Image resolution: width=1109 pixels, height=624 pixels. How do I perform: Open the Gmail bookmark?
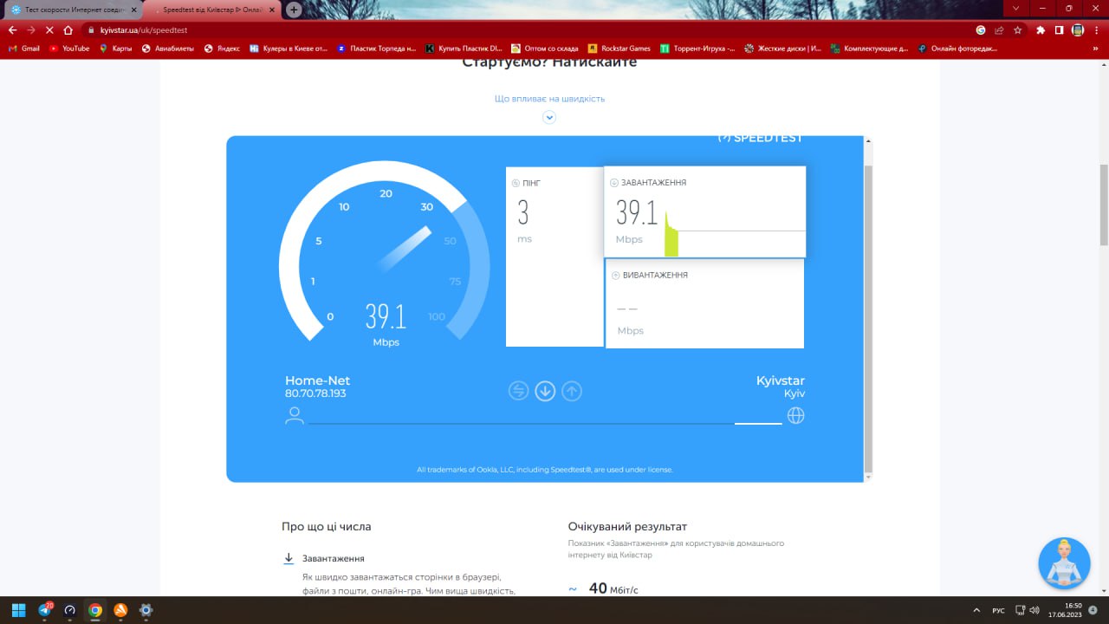click(24, 49)
